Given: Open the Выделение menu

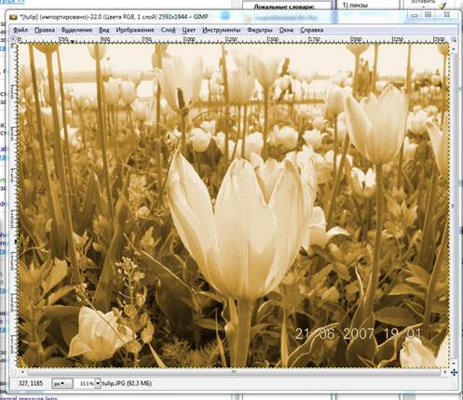Looking at the screenshot, I should 76,30.
